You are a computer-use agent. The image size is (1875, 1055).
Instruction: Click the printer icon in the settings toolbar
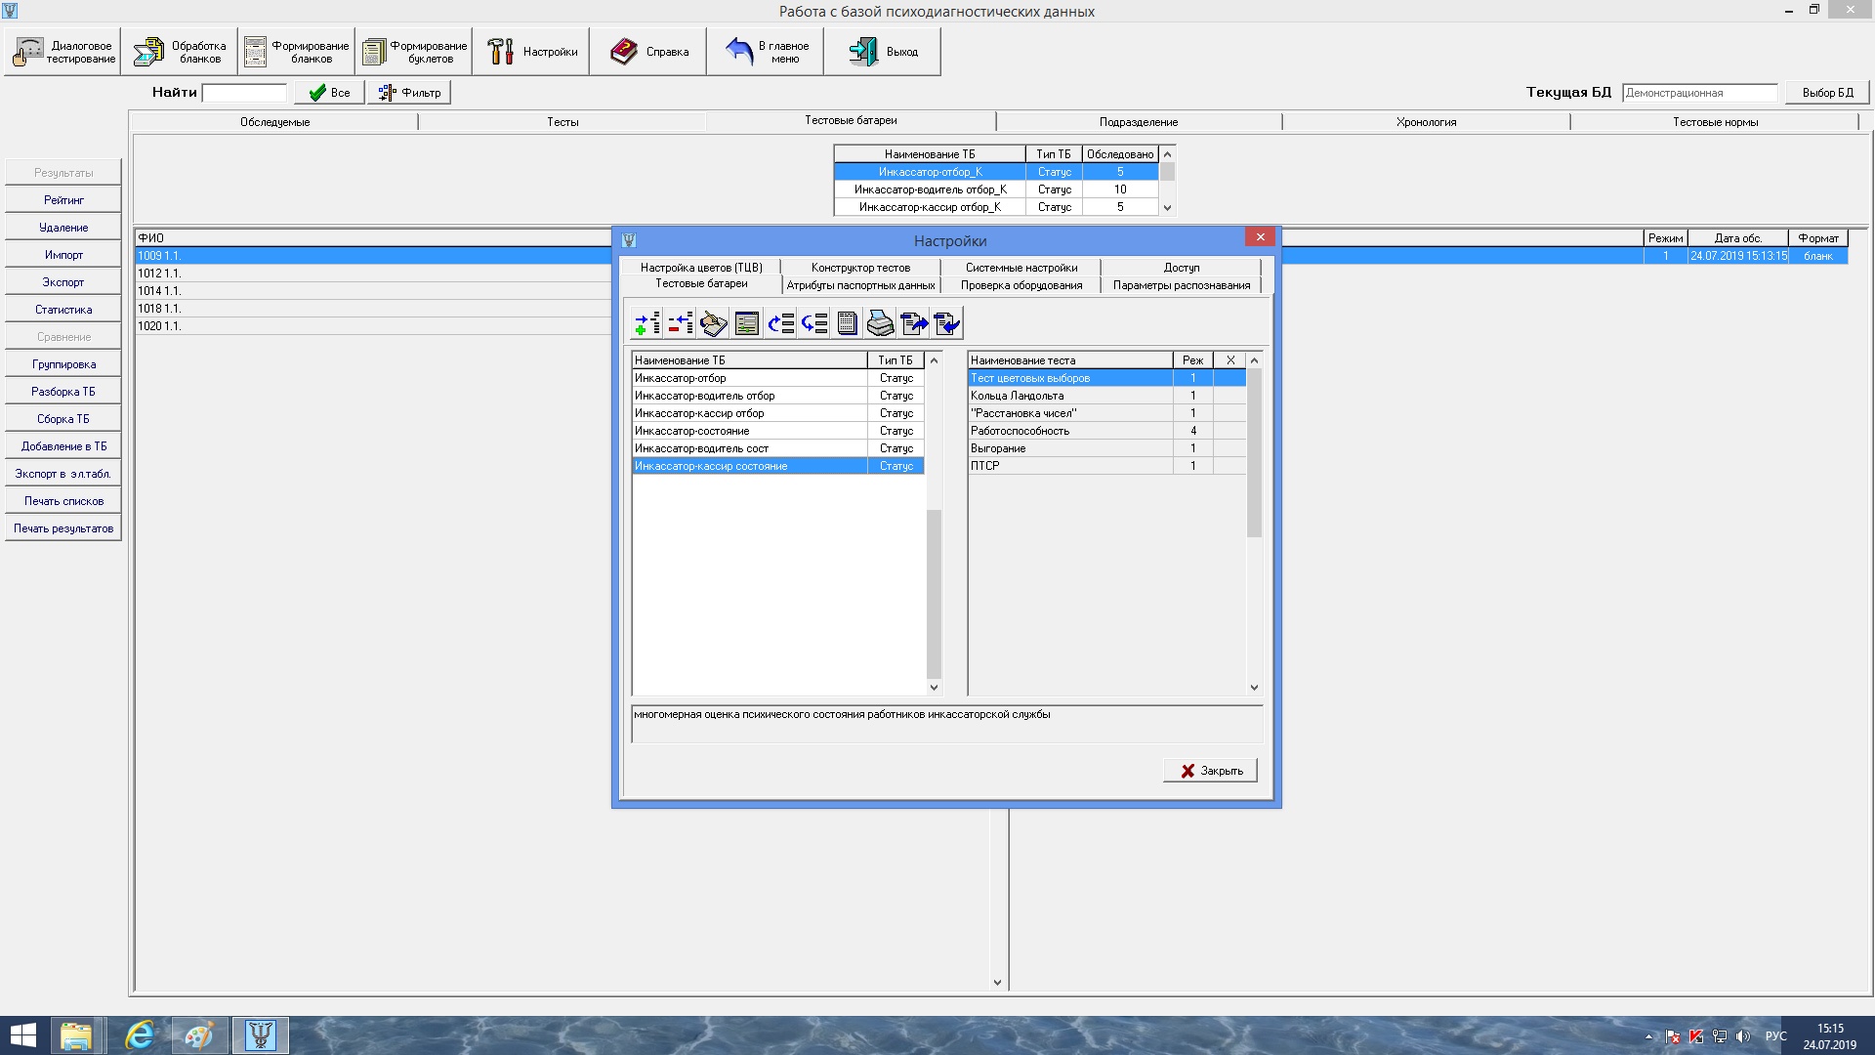(x=880, y=323)
